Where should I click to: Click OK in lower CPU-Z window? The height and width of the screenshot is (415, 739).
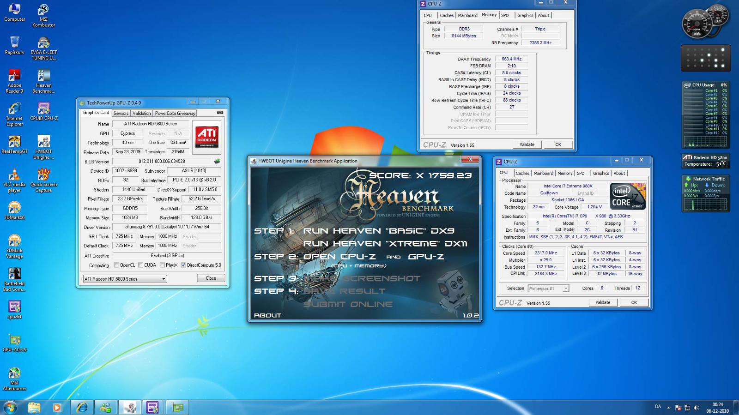coord(634,302)
